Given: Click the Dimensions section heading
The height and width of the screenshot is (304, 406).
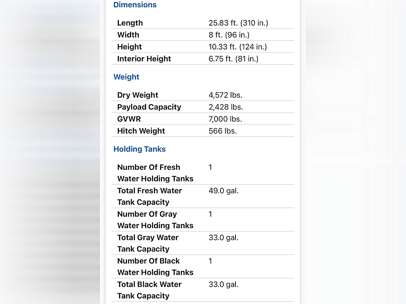Looking at the screenshot, I should click(x=135, y=5).
